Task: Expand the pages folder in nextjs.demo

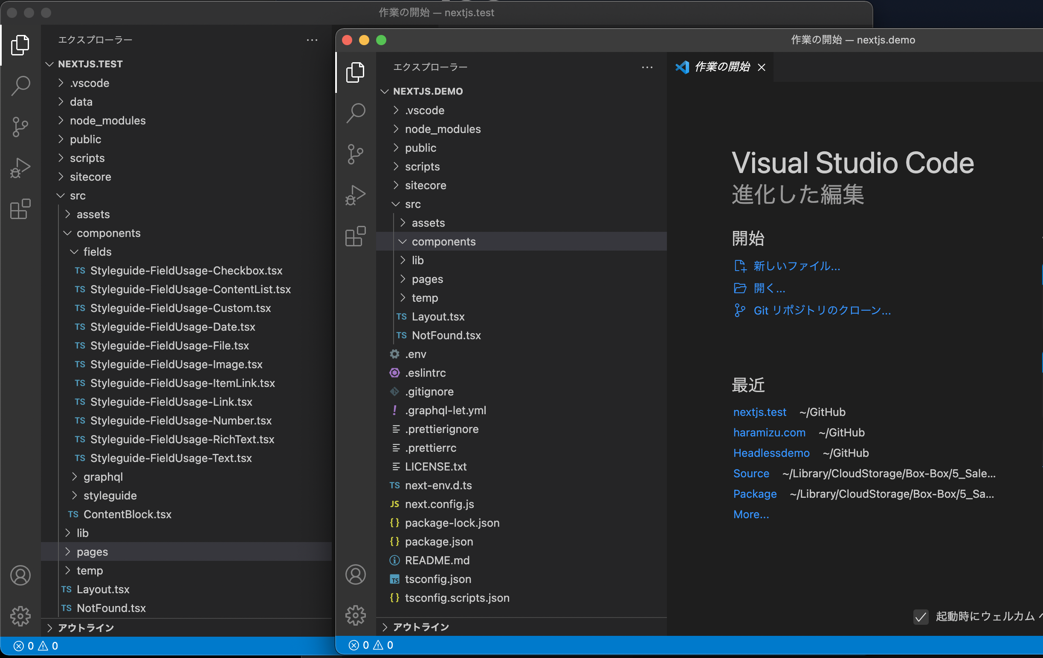Action: coord(521,279)
